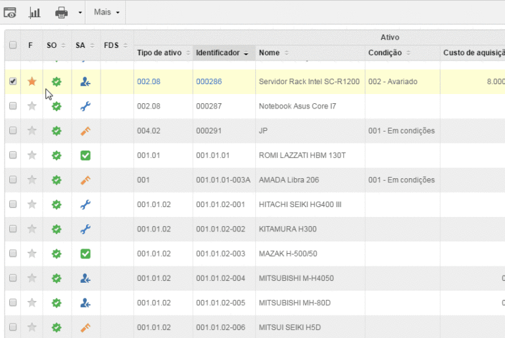Uncheck the Servidor Rack Intel row checkbox
Screen dimensions: 505x338
12,82
